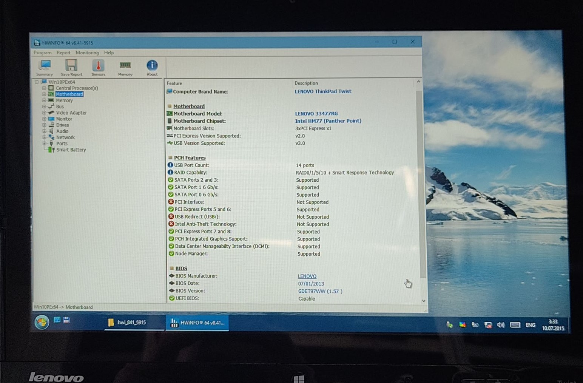The width and height of the screenshot is (583, 383).
Task: Expand the Audio tree node
Action: (x=44, y=131)
